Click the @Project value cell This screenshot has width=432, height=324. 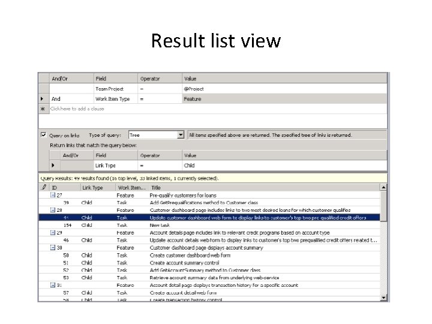(x=284, y=89)
